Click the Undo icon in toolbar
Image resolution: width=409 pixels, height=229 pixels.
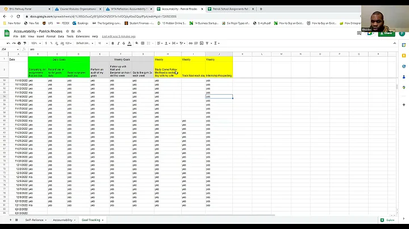click(x=9, y=43)
